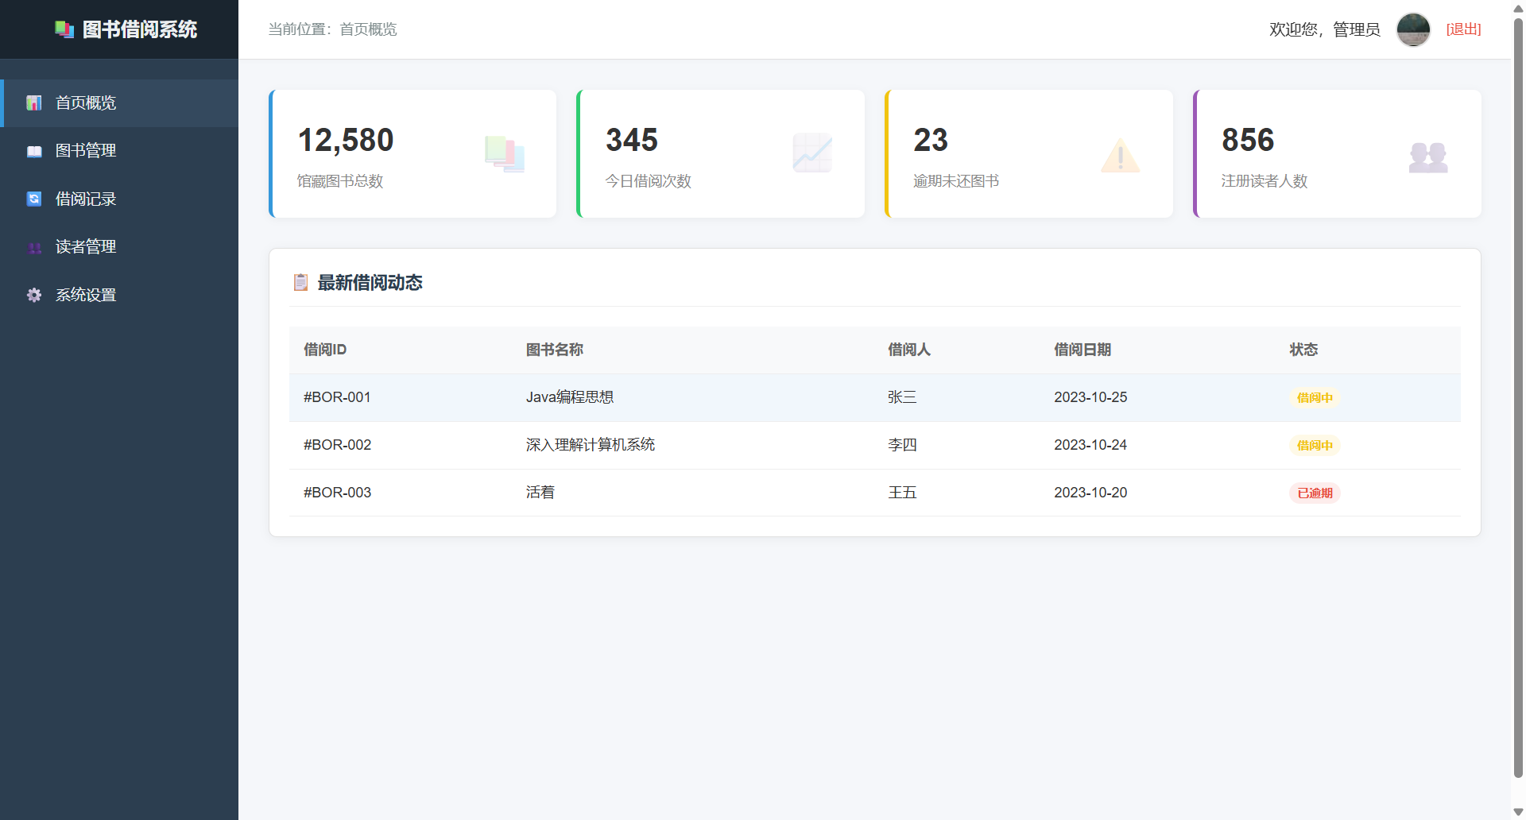Image resolution: width=1526 pixels, height=820 pixels.
Task: Click the refresh icon for 借阅记录
Action: tap(34, 199)
